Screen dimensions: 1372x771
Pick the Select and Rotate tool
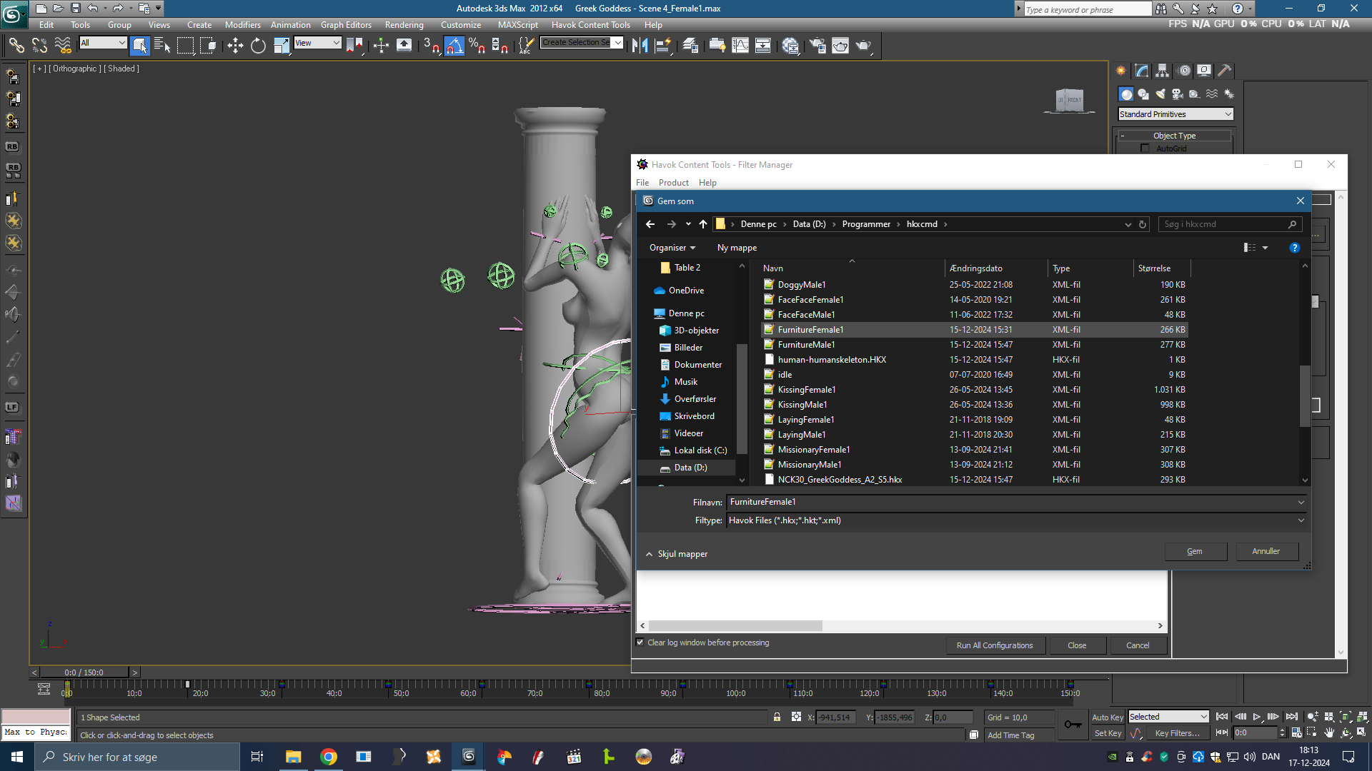point(258,46)
